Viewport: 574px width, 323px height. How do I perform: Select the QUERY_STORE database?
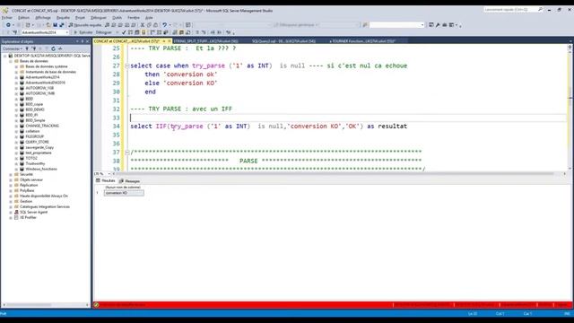click(37, 142)
